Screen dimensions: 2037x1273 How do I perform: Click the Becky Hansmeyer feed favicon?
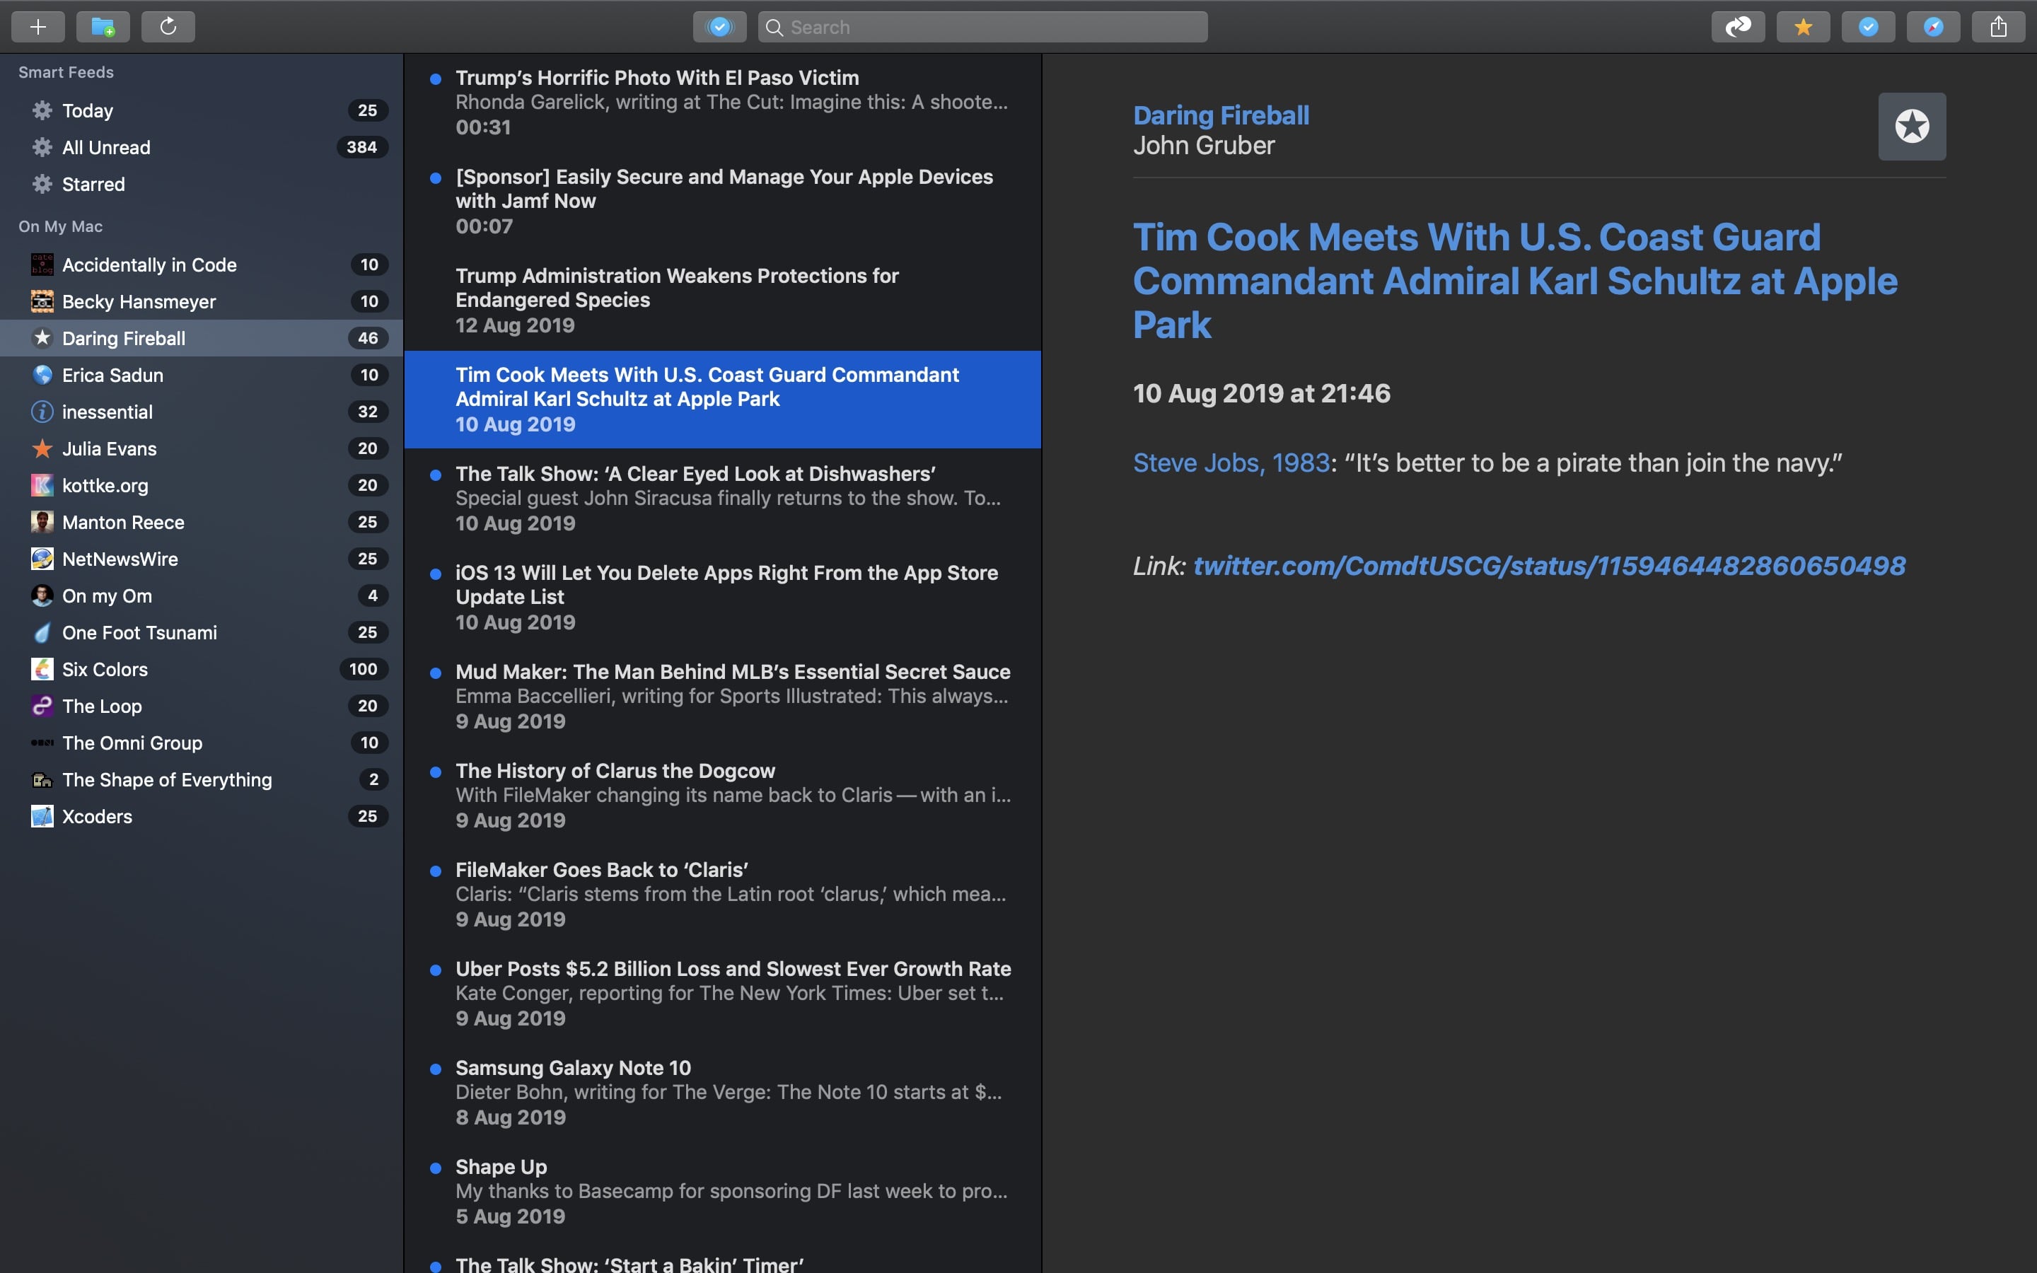pyautogui.click(x=42, y=301)
